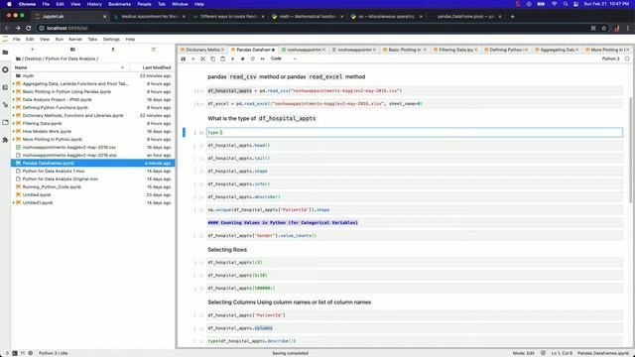The image size is (635, 357).
Task: Open the file browser sidebar icon
Action: click(5, 53)
